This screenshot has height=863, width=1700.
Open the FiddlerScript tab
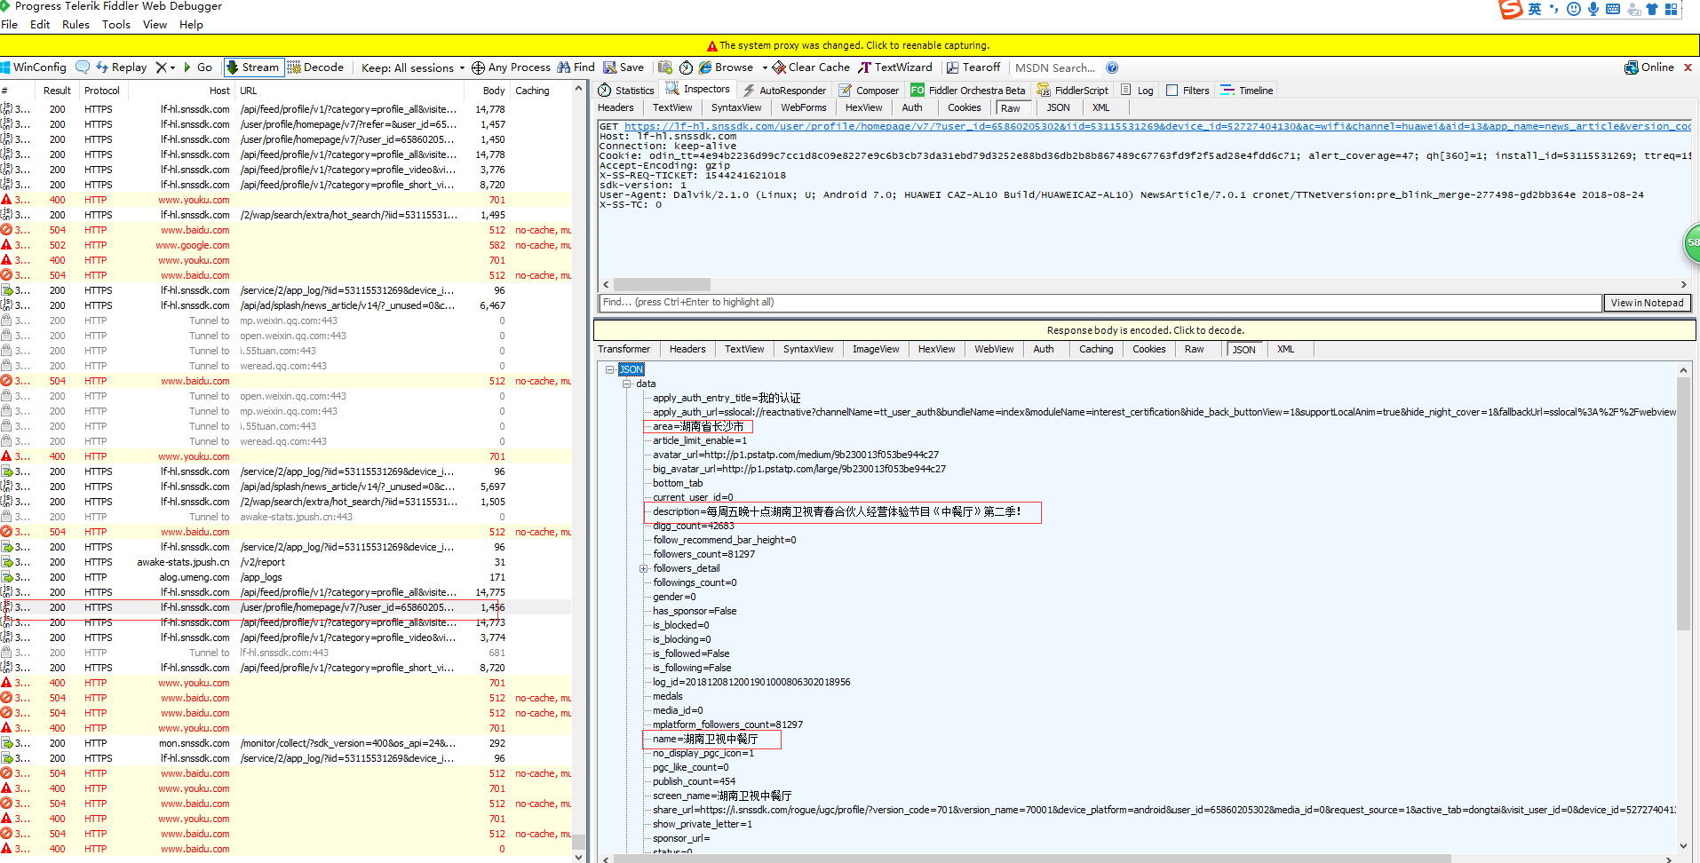point(1073,91)
